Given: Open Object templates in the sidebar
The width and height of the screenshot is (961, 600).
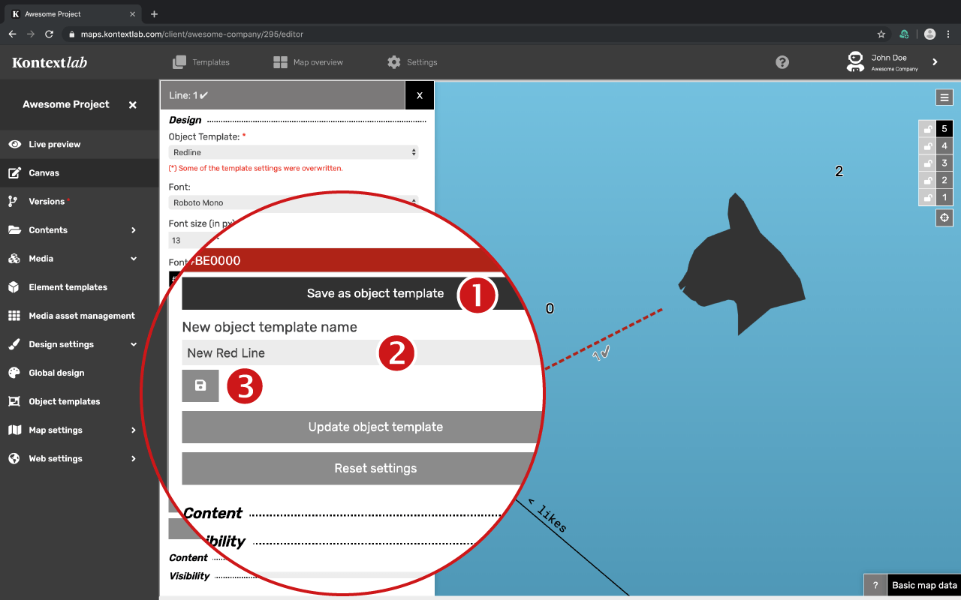Looking at the screenshot, I should pos(64,401).
